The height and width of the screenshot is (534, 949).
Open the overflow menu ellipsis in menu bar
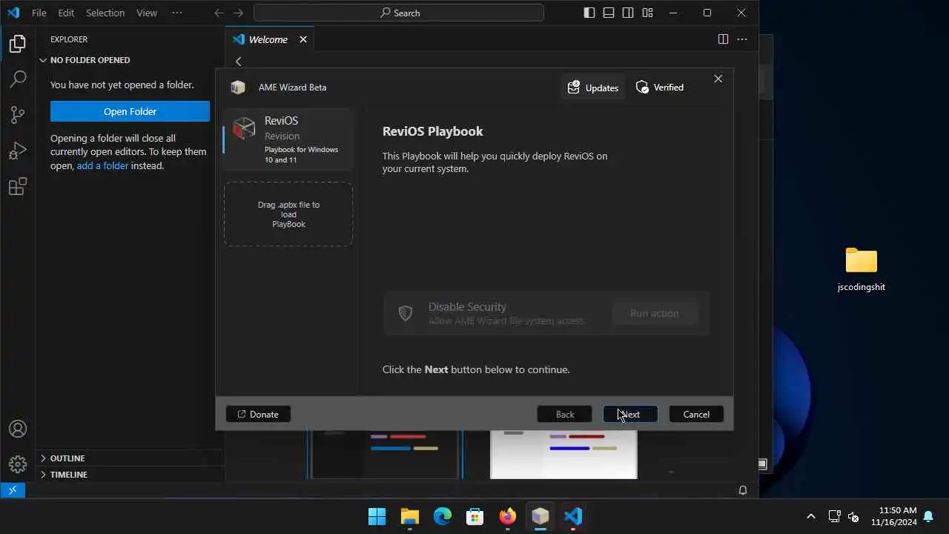click(176, 13)
